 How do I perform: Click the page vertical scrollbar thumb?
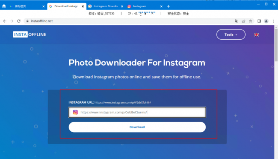click(x=276, y=45)
